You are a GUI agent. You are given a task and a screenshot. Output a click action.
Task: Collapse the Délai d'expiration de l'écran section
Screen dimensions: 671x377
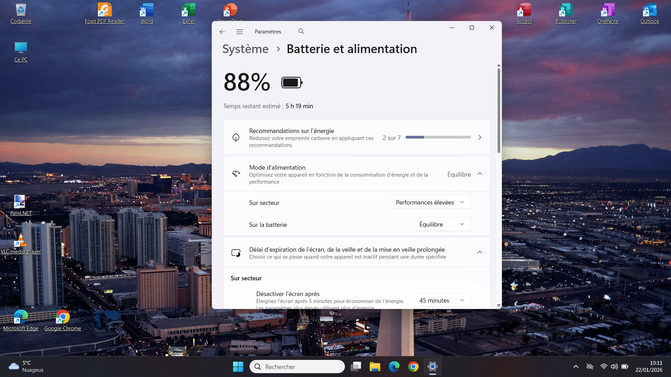pos(480,252)
